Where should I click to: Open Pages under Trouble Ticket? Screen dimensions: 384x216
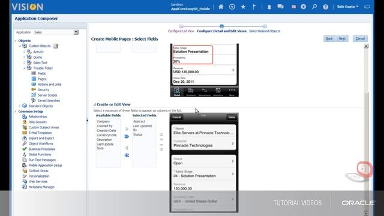42,79
